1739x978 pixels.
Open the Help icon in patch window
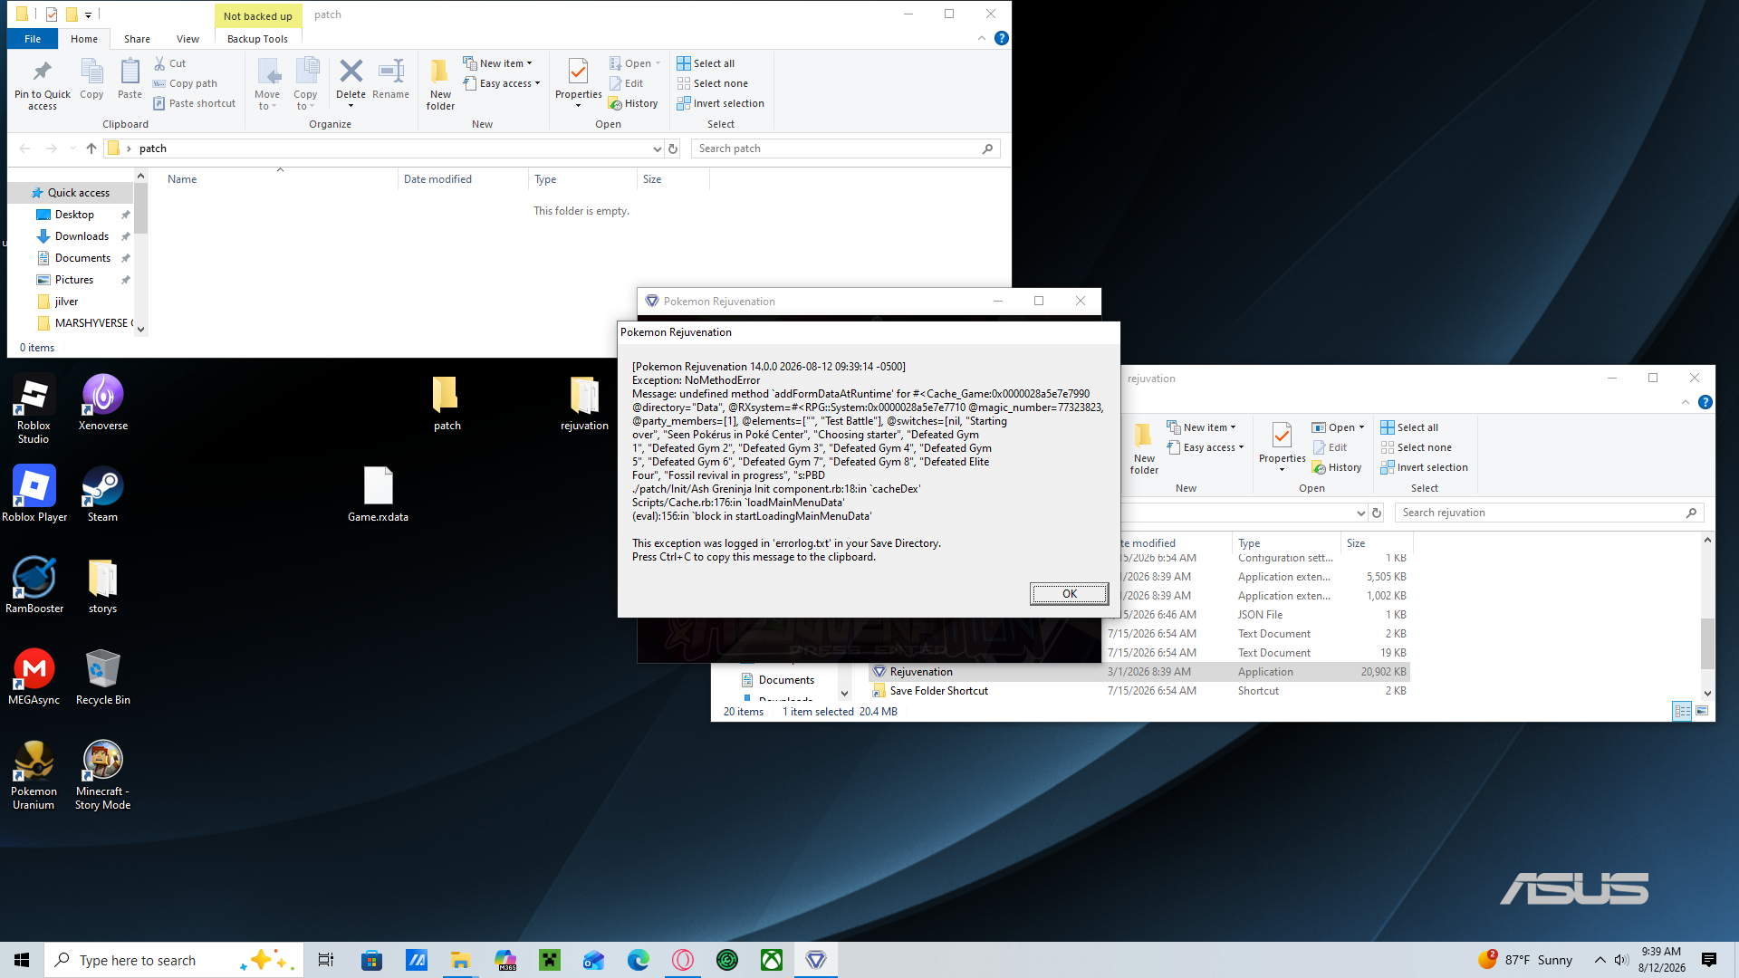click(1001, 38)
